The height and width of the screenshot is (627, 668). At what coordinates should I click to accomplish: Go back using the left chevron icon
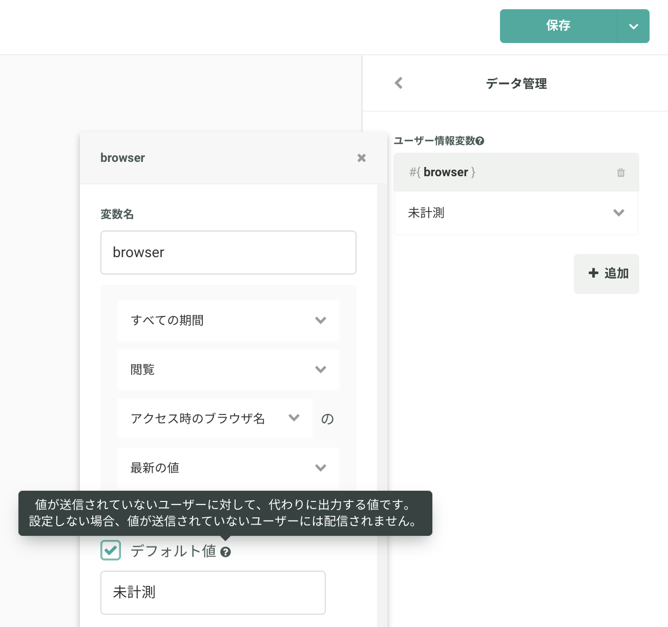pos(399,83)
